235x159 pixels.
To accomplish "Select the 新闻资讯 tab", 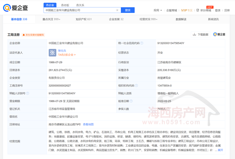I will [213, 19].
